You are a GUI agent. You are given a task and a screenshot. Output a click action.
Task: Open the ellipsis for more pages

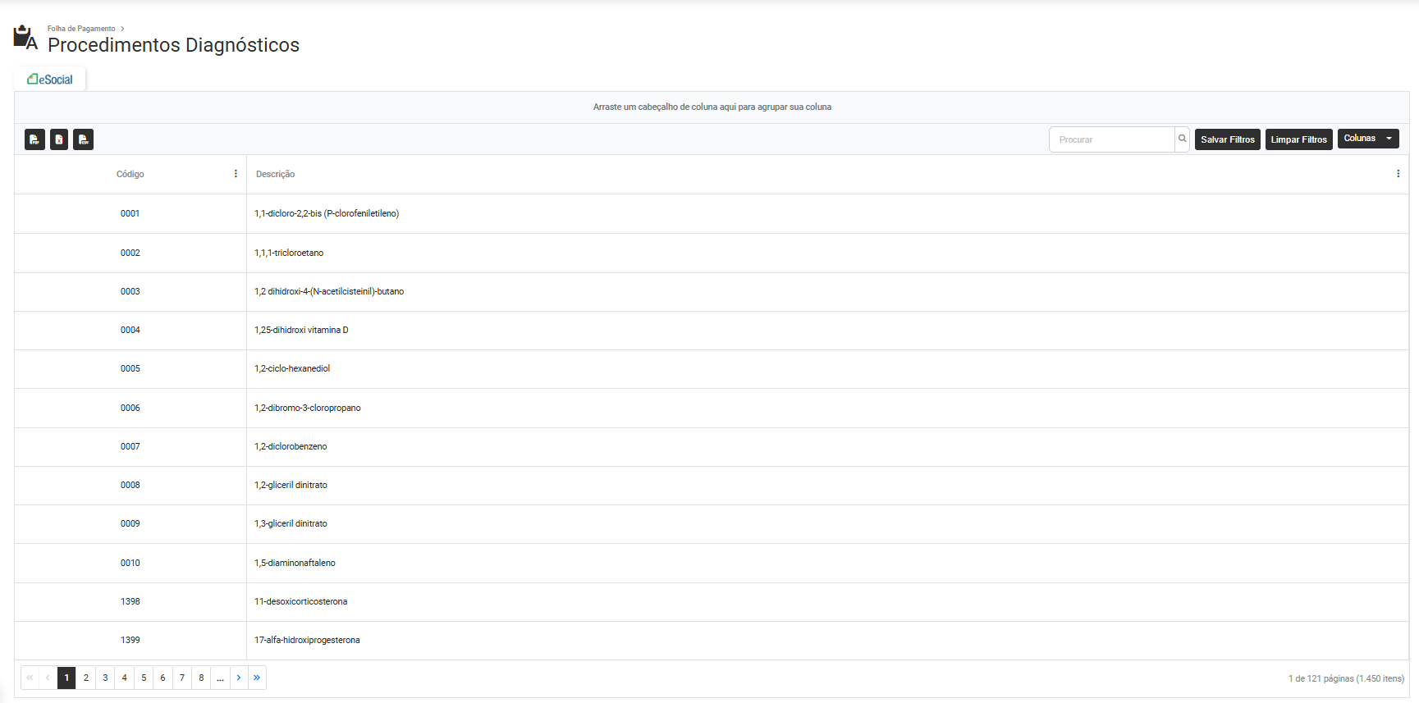click(220, 678)
